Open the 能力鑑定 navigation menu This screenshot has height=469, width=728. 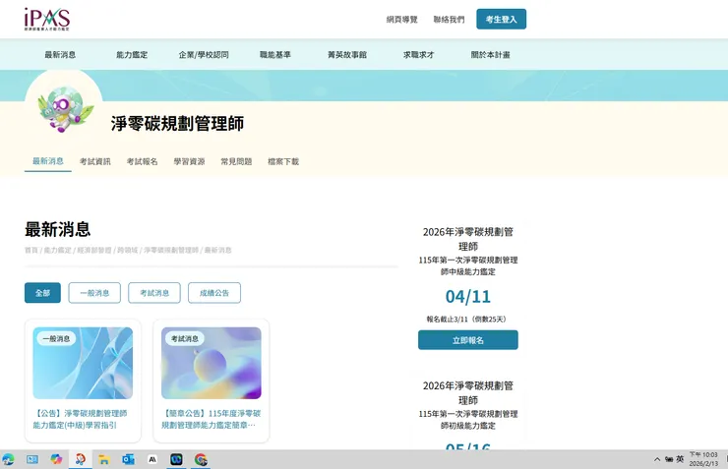click(132, 55)
